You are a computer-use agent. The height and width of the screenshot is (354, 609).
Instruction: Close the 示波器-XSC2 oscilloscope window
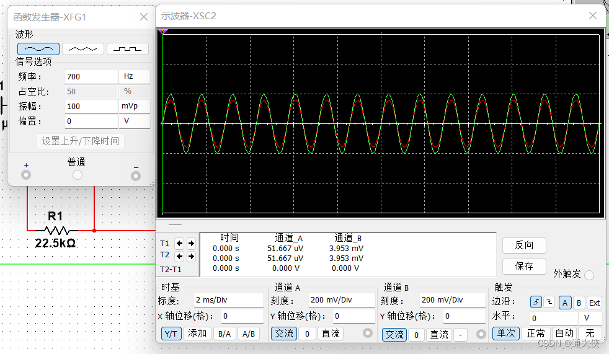[x=593, y=15]
